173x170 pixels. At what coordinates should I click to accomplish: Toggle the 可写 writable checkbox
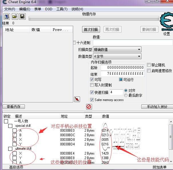(92, 79)
